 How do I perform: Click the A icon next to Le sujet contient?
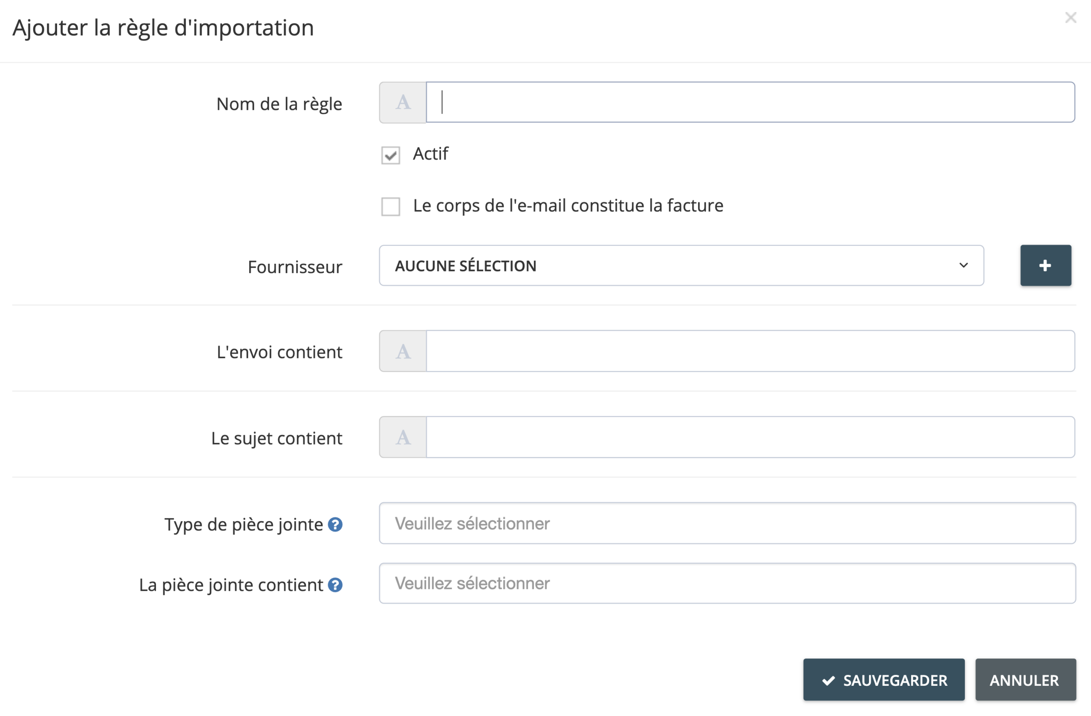[403, 437]
